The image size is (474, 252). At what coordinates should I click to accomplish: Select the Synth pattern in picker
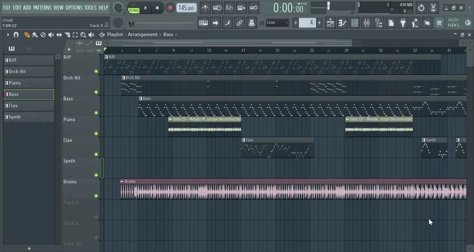click(x=29, y=117)
